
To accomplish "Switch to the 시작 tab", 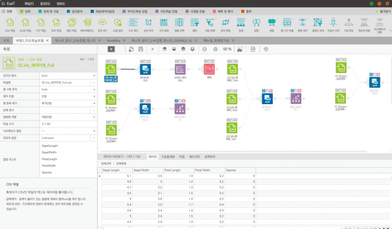I will pos(6,40).
